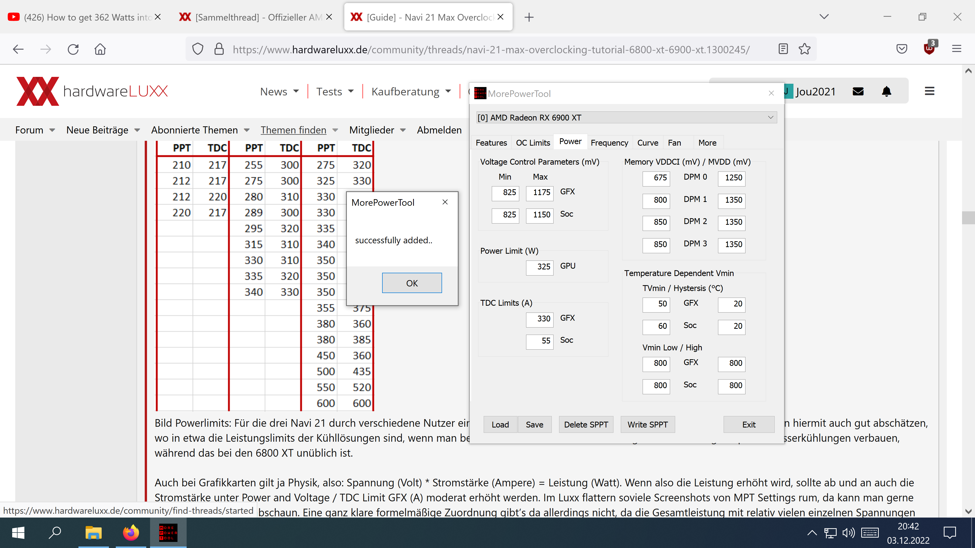Screen dimensions: 975x548
Task: Edit the GPU power limit field
Action: (x=539, y=267)
